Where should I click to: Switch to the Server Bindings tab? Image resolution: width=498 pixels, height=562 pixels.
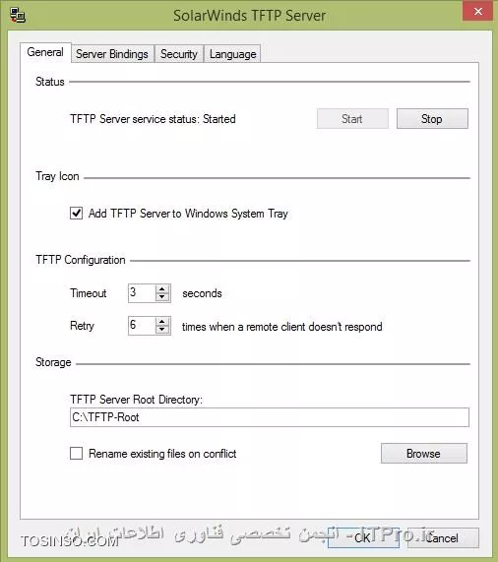(x=112, y=54)
